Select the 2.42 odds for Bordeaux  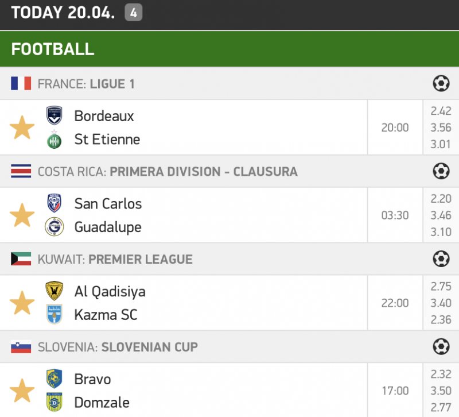pos(441,111)
